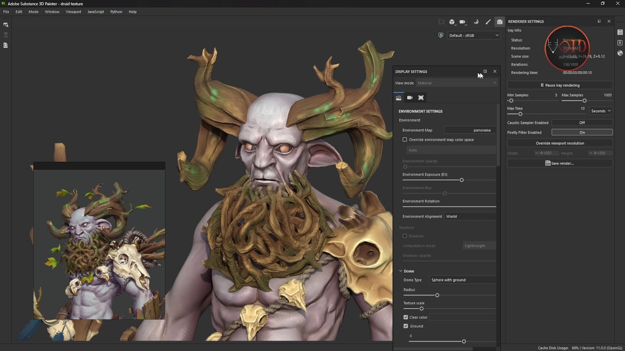Open the Default - sRGB color profile dropdown

pos(474,35)
